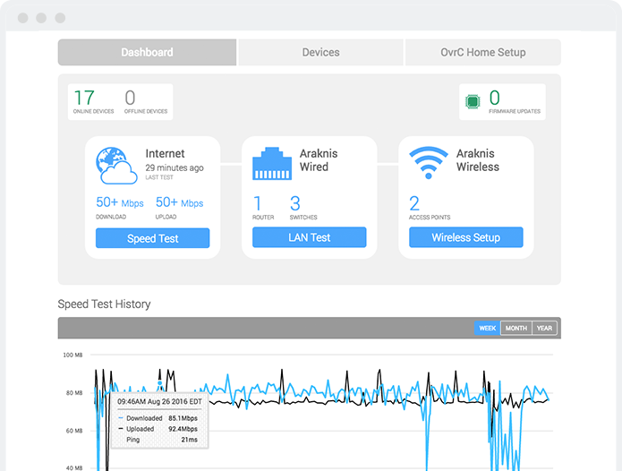Click the '29 minutes ago' last test text
622x471 pixels.
point(175,167)
